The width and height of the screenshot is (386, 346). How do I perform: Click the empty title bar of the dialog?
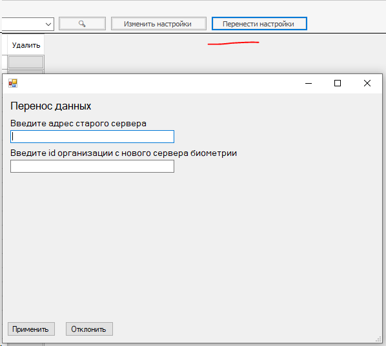click(x=157, y=83)
